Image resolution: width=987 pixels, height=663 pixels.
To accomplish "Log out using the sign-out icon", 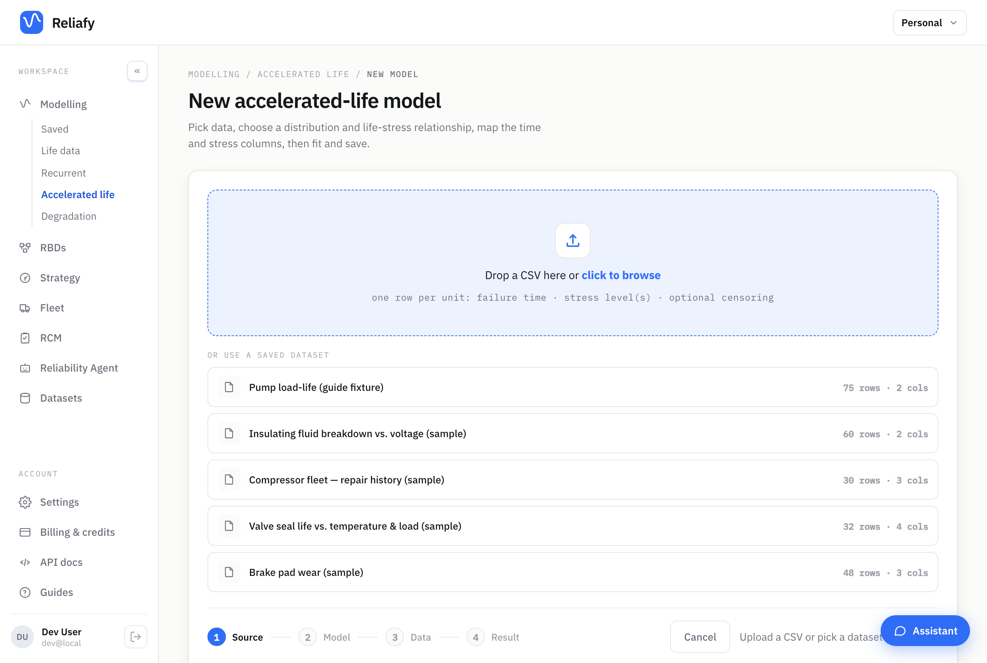I will pyautogui.click(x=135, y=637).
